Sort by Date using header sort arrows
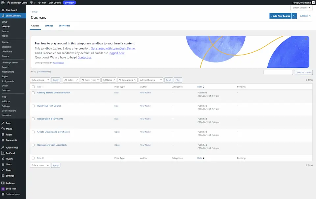Image resolution: width=316 pixels, height=199 pixels. coord(204,87)
